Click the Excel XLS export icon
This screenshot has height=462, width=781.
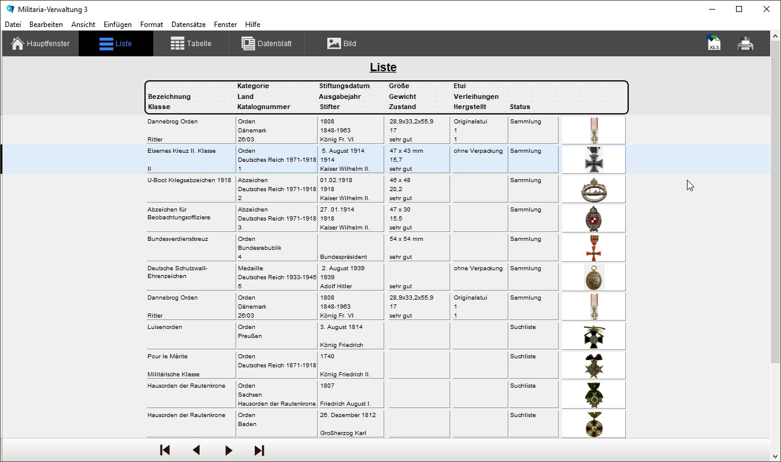click(713, 44)
